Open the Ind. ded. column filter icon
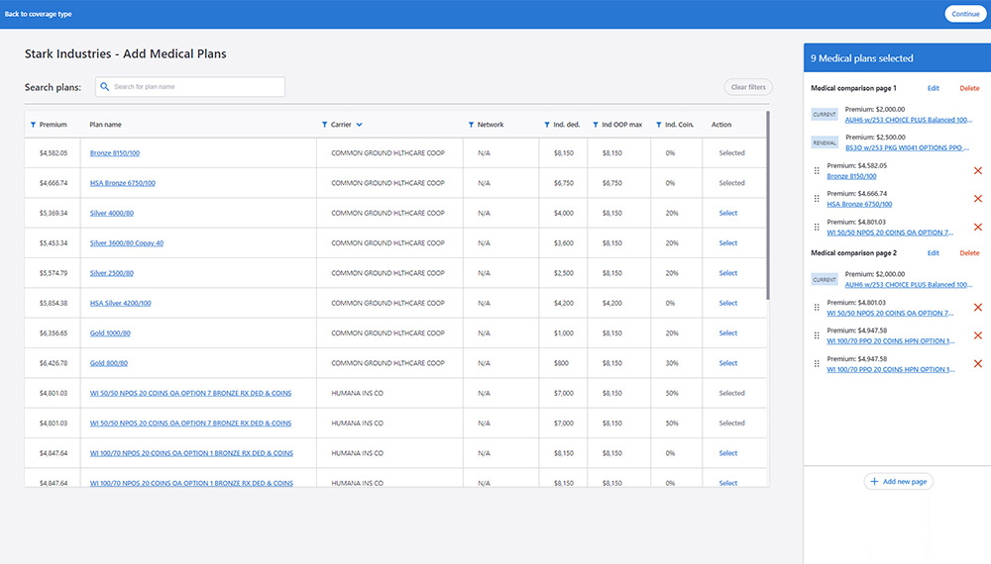991x564 pixels. [547, 125]
